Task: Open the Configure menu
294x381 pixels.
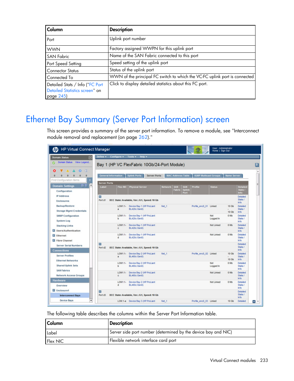Action: pos(117,157)
